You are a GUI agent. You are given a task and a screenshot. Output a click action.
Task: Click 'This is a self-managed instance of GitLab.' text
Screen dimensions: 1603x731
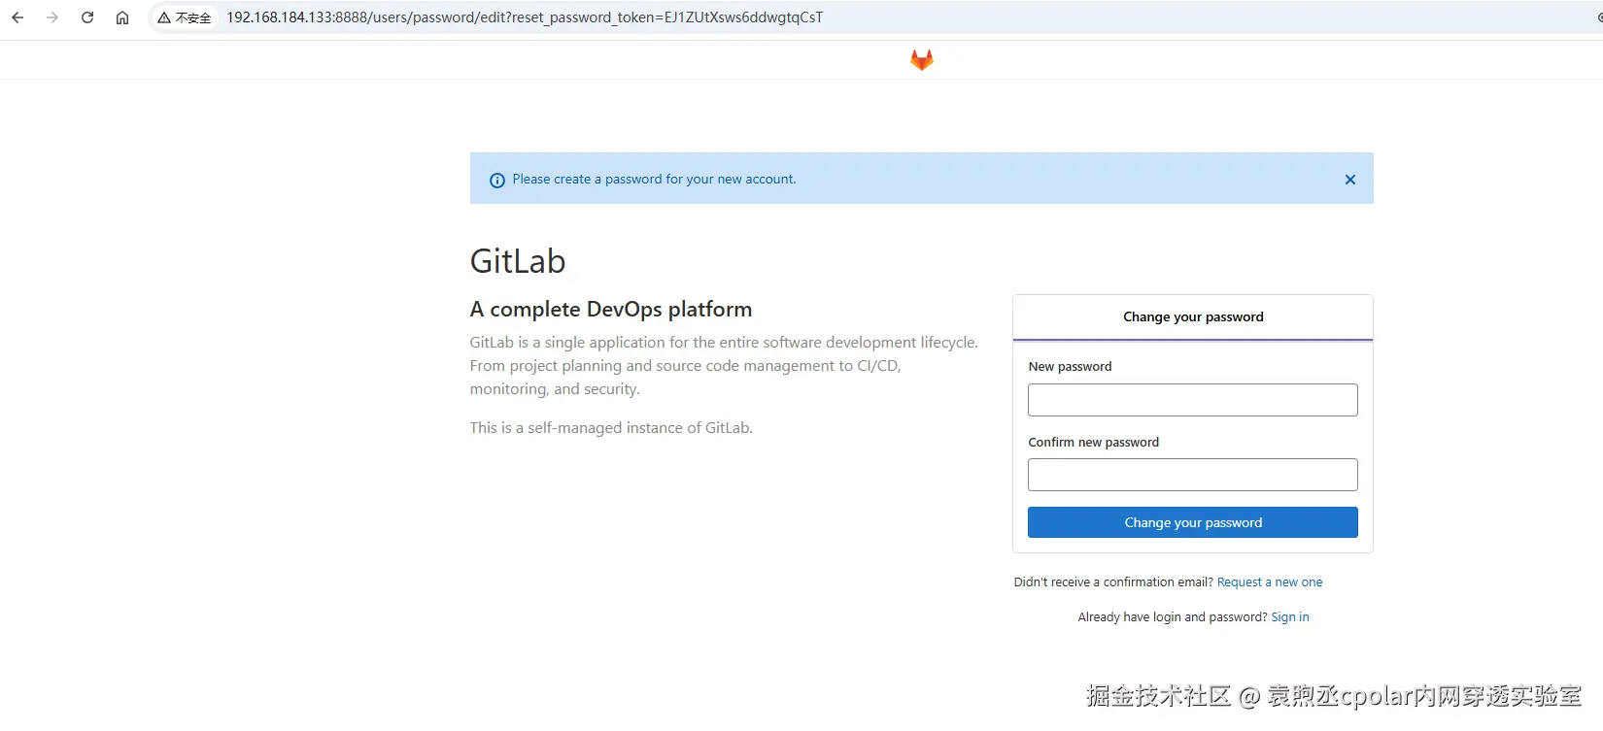611,428
